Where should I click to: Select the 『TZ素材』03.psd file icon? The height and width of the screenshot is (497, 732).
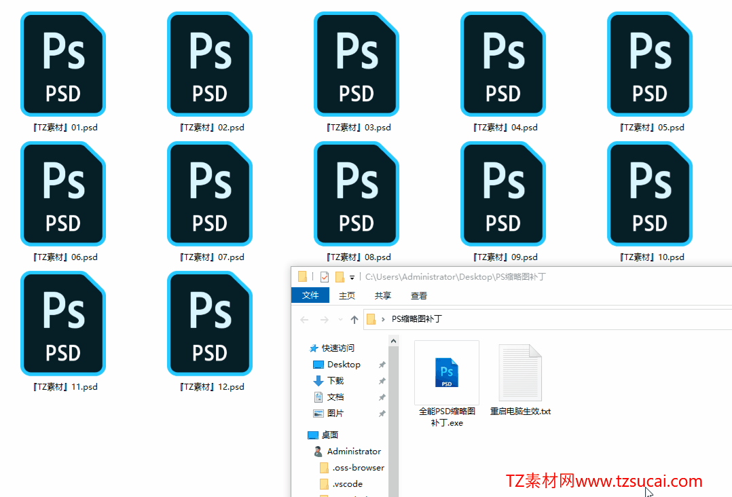pos(356,64)
